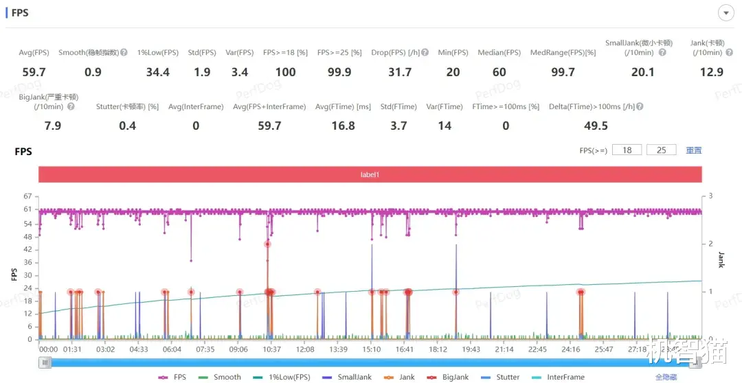Select the red label1 bar
Image resolution: width=742 pixels, height=383 pixels.
370,174
